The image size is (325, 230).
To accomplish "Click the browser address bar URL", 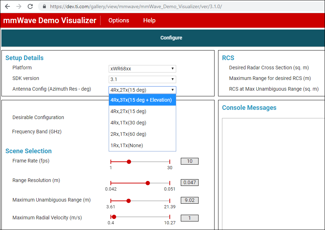I will pyautogui.click(x=136, y=6).
